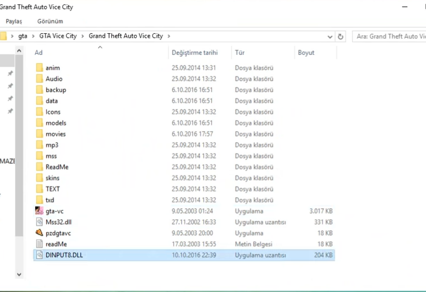Sort files by Değiştirme tarihi column
The image size is (426, 292).
click(x=194, y=53)
